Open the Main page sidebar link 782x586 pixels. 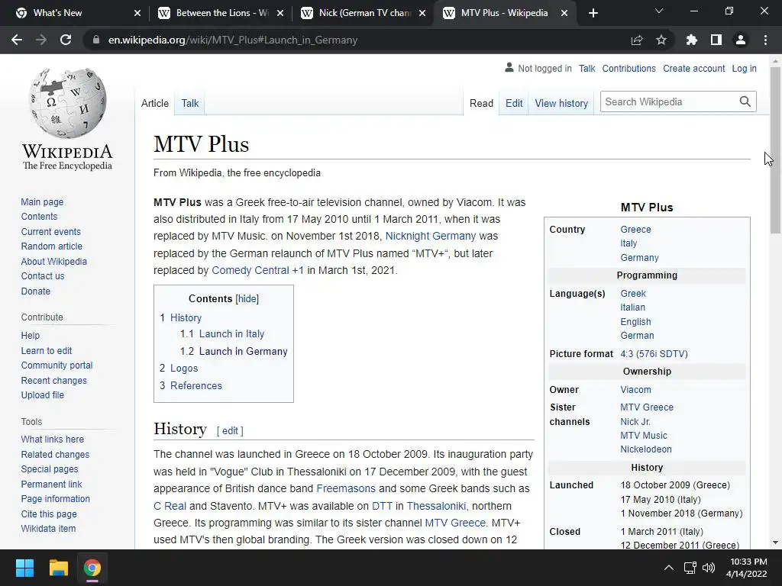42,201
